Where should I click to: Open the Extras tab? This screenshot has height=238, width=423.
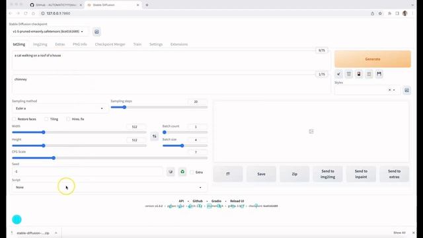(x=60, y=44)
